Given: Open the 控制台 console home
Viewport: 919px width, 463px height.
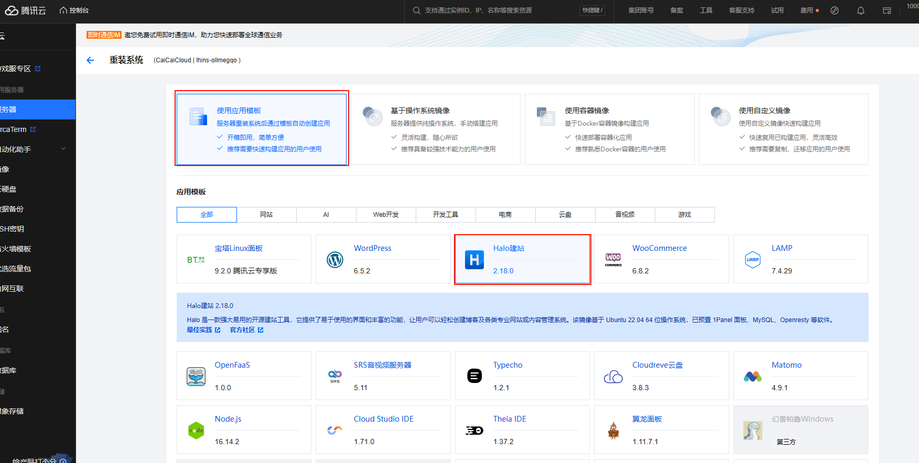Looking at the screenshot, I should coord(74,10).
